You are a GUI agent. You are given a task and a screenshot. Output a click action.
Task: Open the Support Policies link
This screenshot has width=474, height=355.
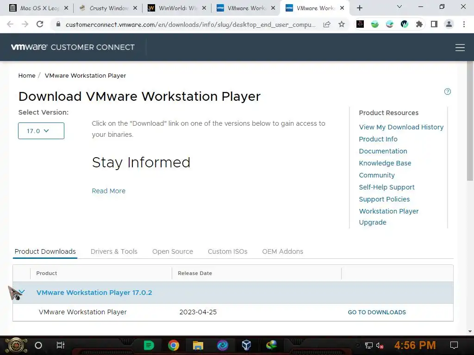(384, 199)
